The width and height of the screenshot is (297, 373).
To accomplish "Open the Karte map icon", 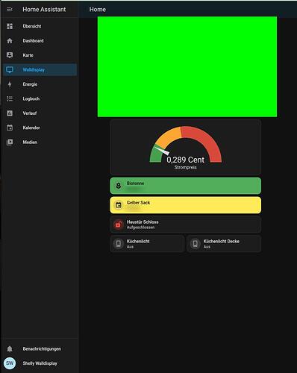I will [10, 55].
